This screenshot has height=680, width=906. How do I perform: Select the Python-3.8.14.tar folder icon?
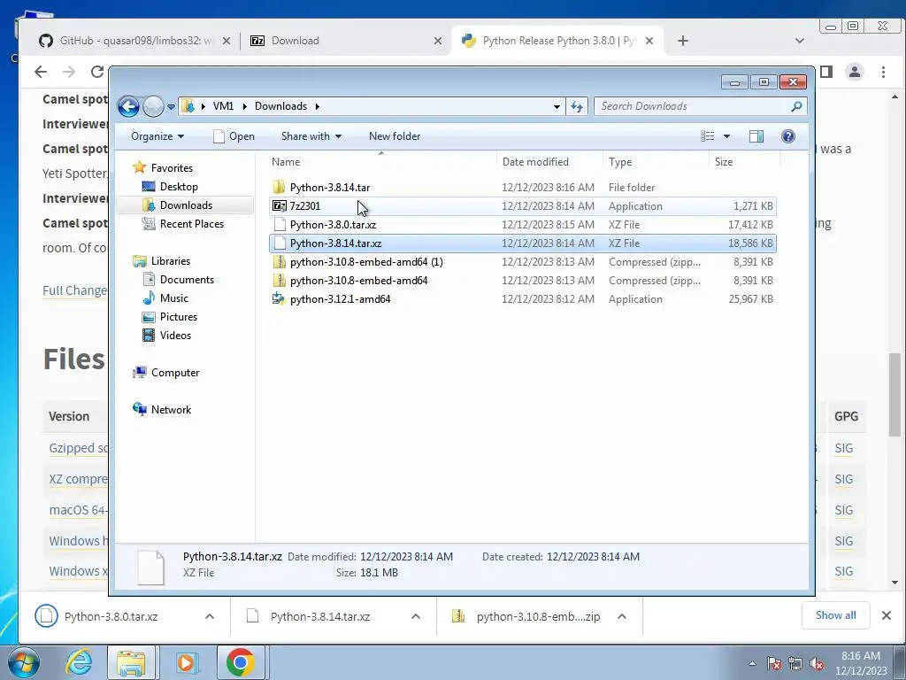pyautogui.click(x=279, y=187)
